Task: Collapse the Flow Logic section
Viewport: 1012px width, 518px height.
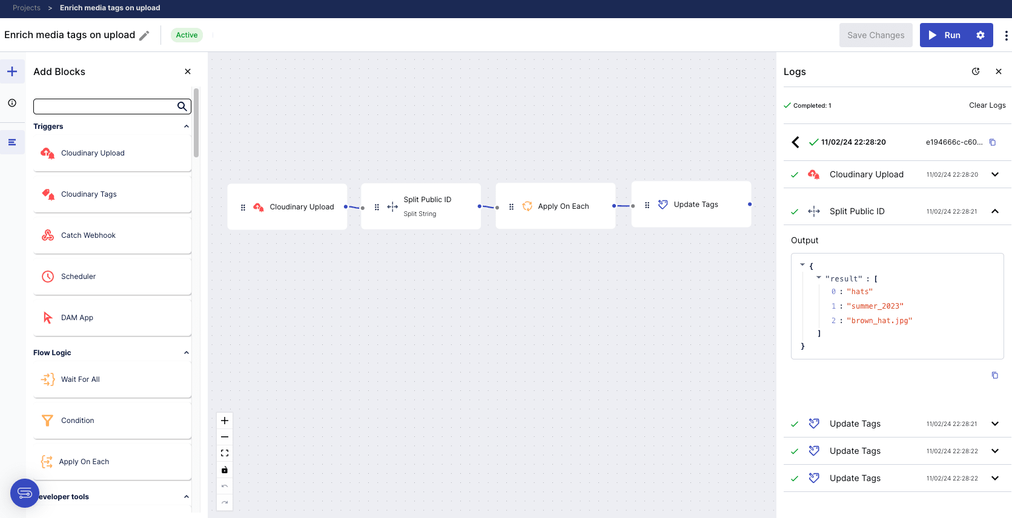Action: tap(187, 353)
